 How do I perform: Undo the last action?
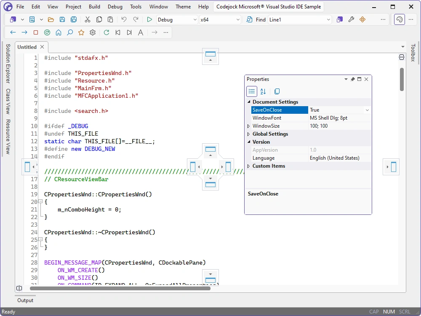click(124, 20)
